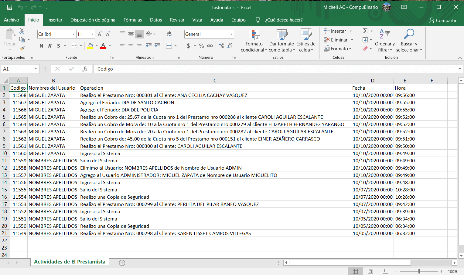The image size is (464, 275).
Task: Click the borders icon
Action: pos(74,46)
